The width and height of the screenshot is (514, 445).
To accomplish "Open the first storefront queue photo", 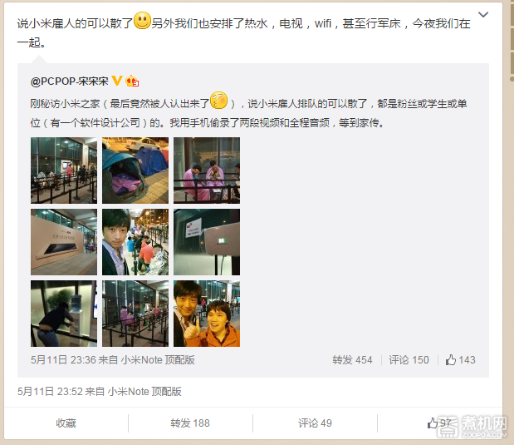I will click(64, 171).
